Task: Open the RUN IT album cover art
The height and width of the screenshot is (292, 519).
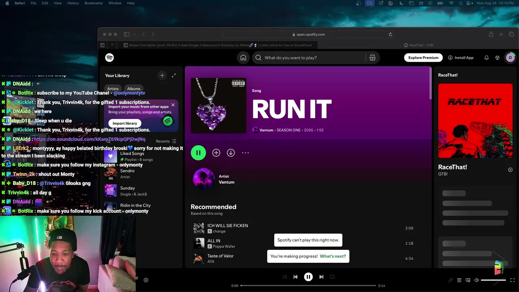Action: [219, 105]
